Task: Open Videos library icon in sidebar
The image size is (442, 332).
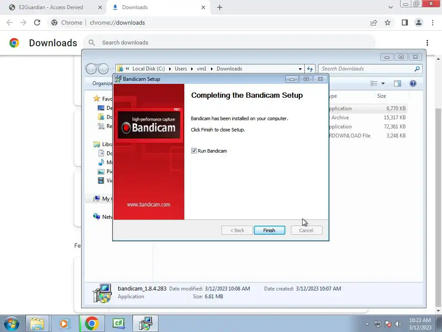Action: point(101,180)
